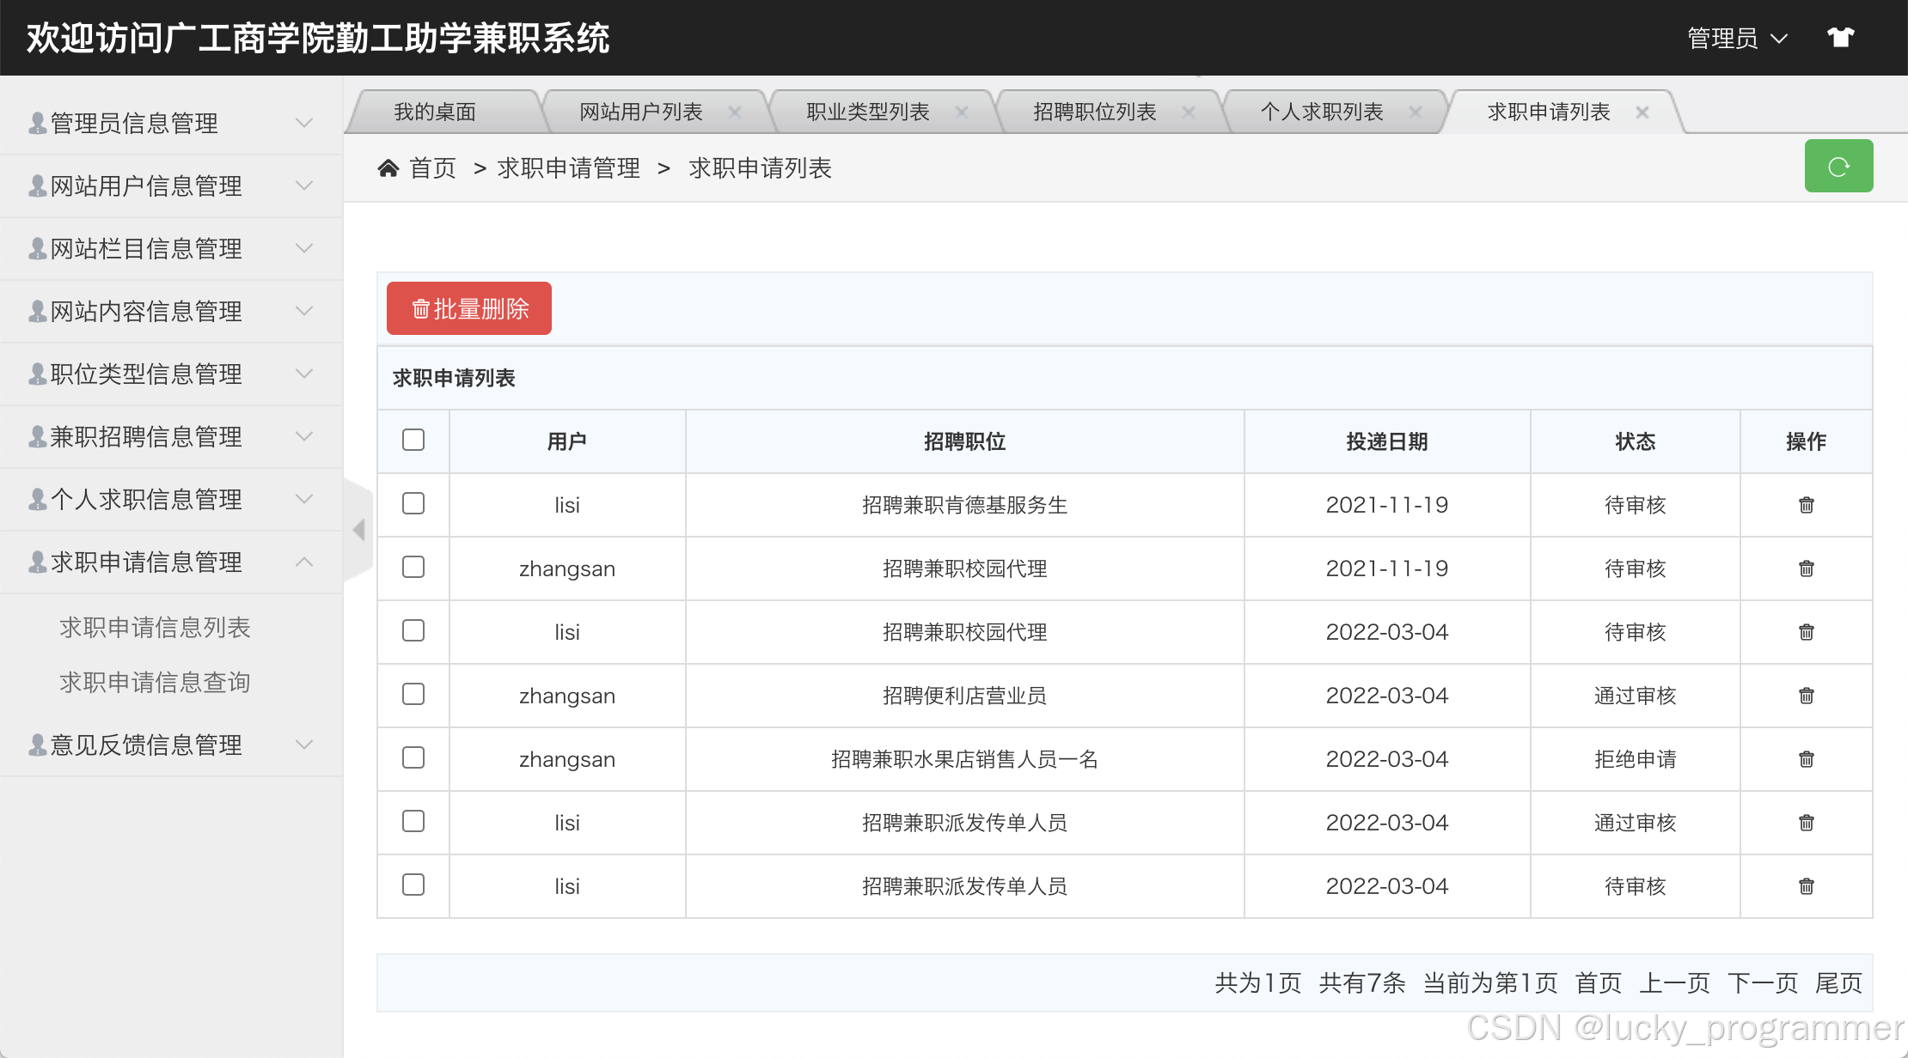The width and height of the screenshot is (1908, 1058).
Task: Tick checkbox for 招聘兼职肯德基服务生 row
Action: [413, 503]
